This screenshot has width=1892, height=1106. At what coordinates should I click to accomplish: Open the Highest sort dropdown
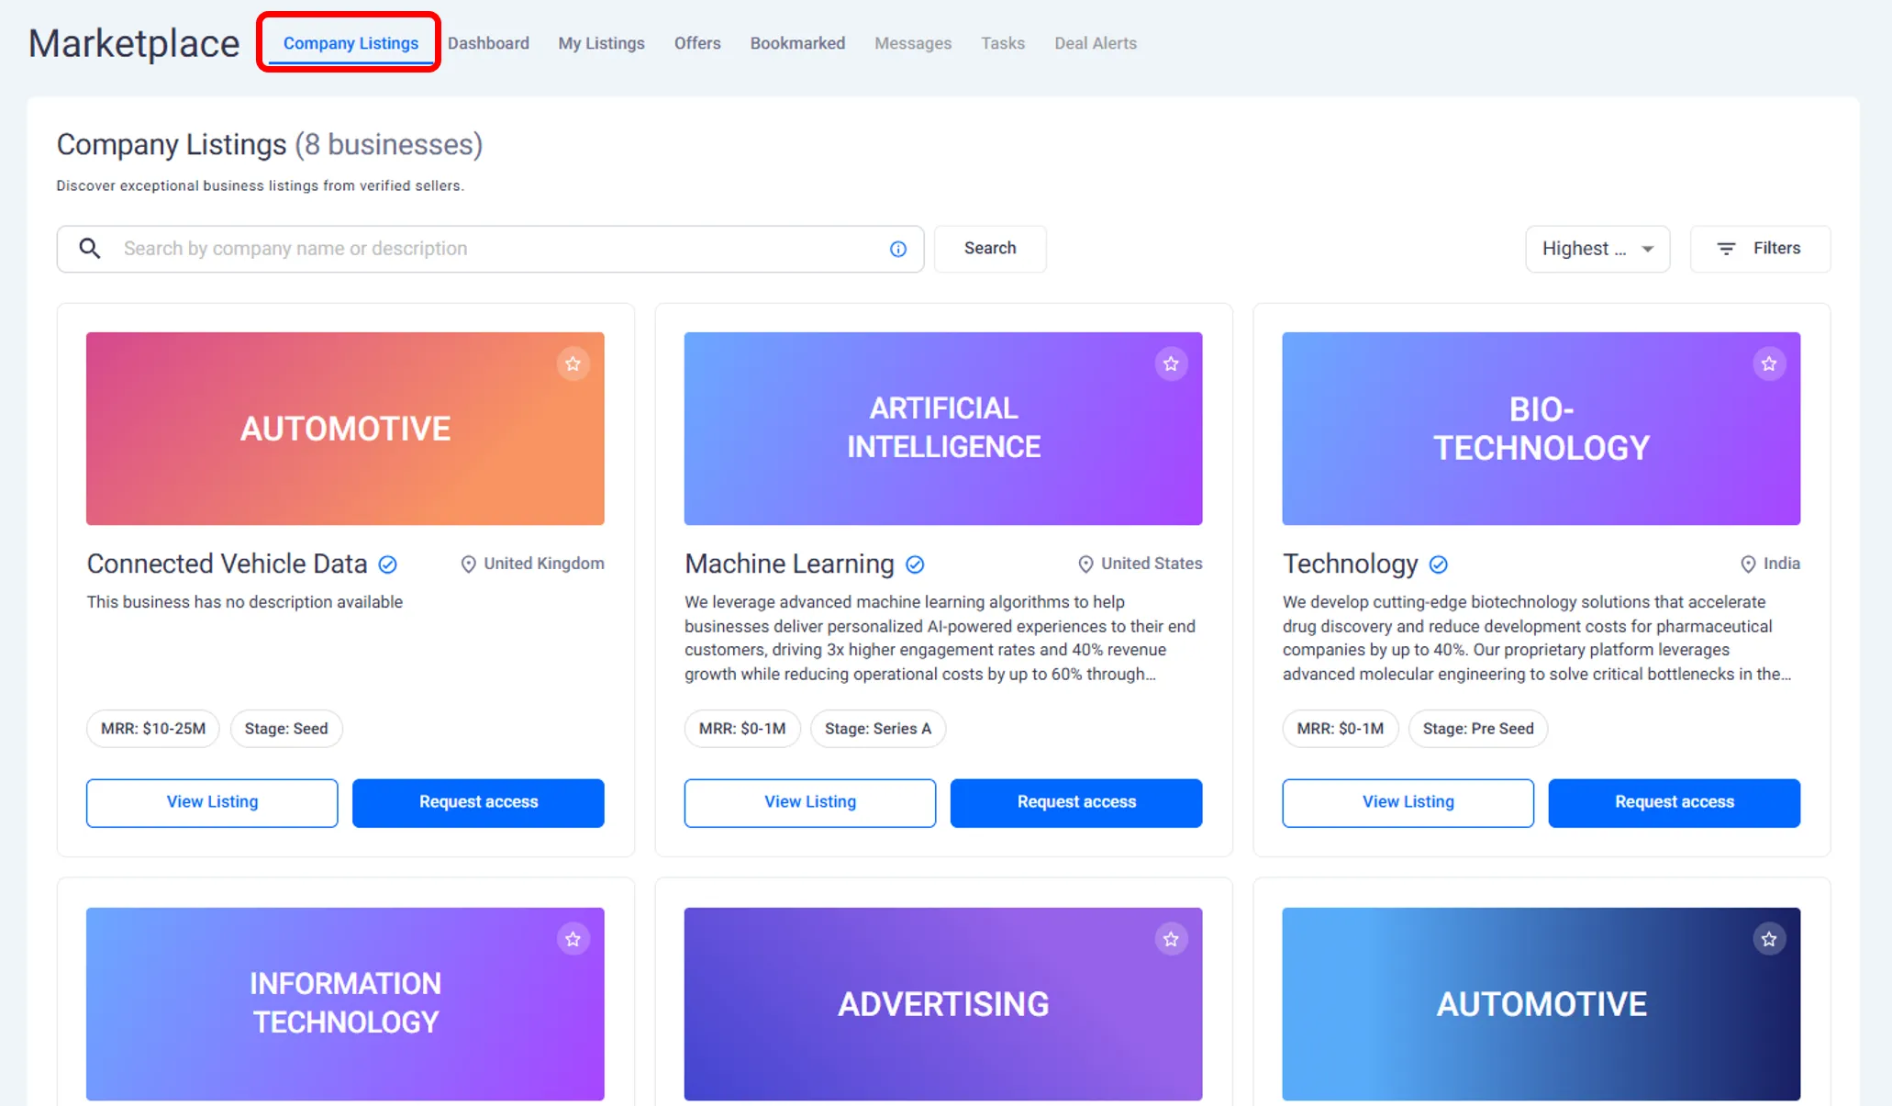[1597, 249]
